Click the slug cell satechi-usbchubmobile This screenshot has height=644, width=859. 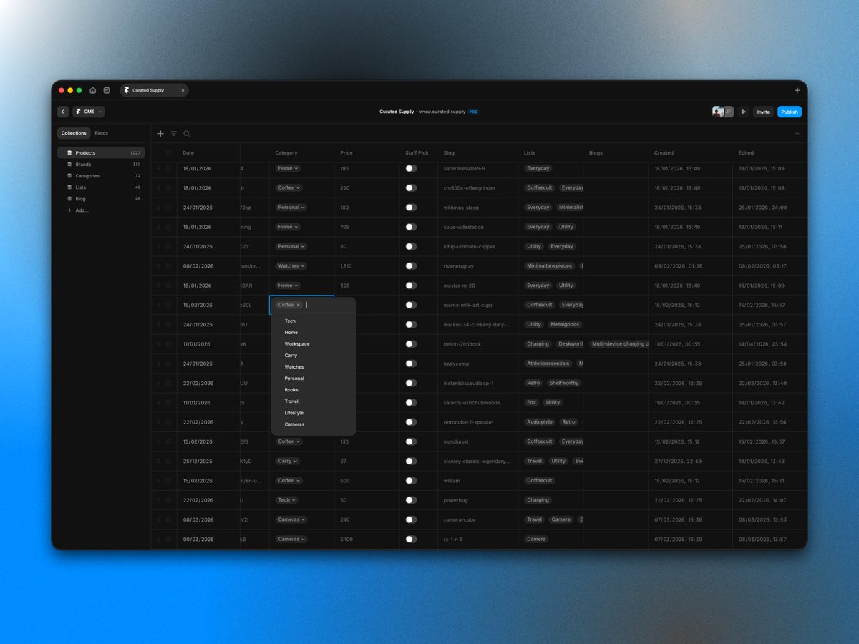tap(477, 403)
